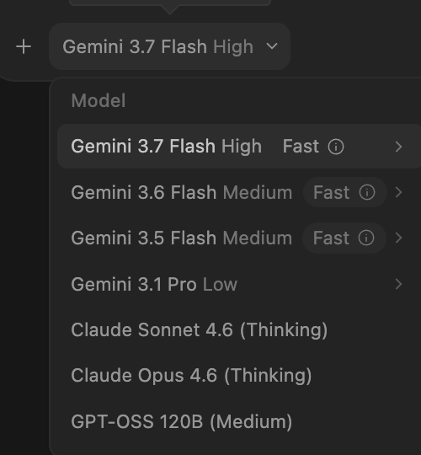421x455 pixels.
Task: Expand Gemini 3.6 Flash submenu arrow
Action: [x=398, y=192]
